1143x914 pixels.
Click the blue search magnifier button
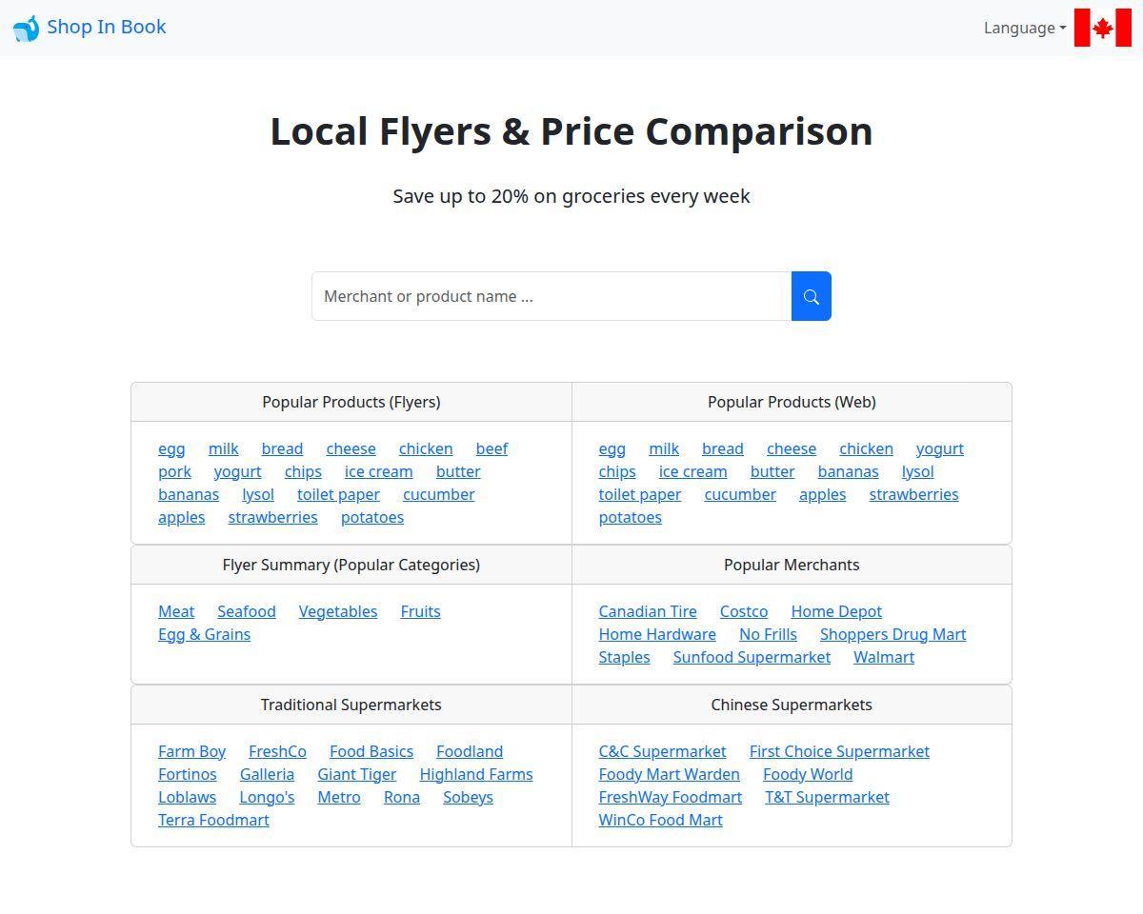coord(812,296)
